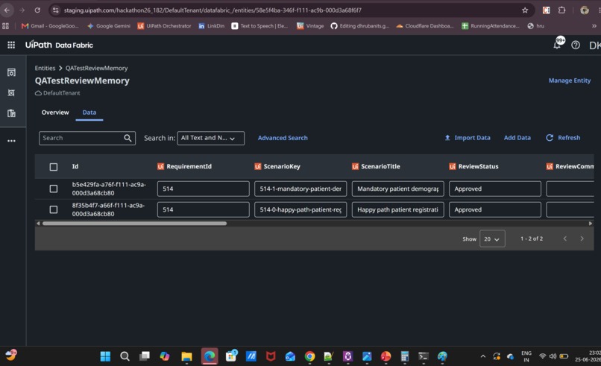The height and width of the screenshot is (366, 601).
Task: Open UiPath Orchestrator bookmark
Action: point(164,26)
